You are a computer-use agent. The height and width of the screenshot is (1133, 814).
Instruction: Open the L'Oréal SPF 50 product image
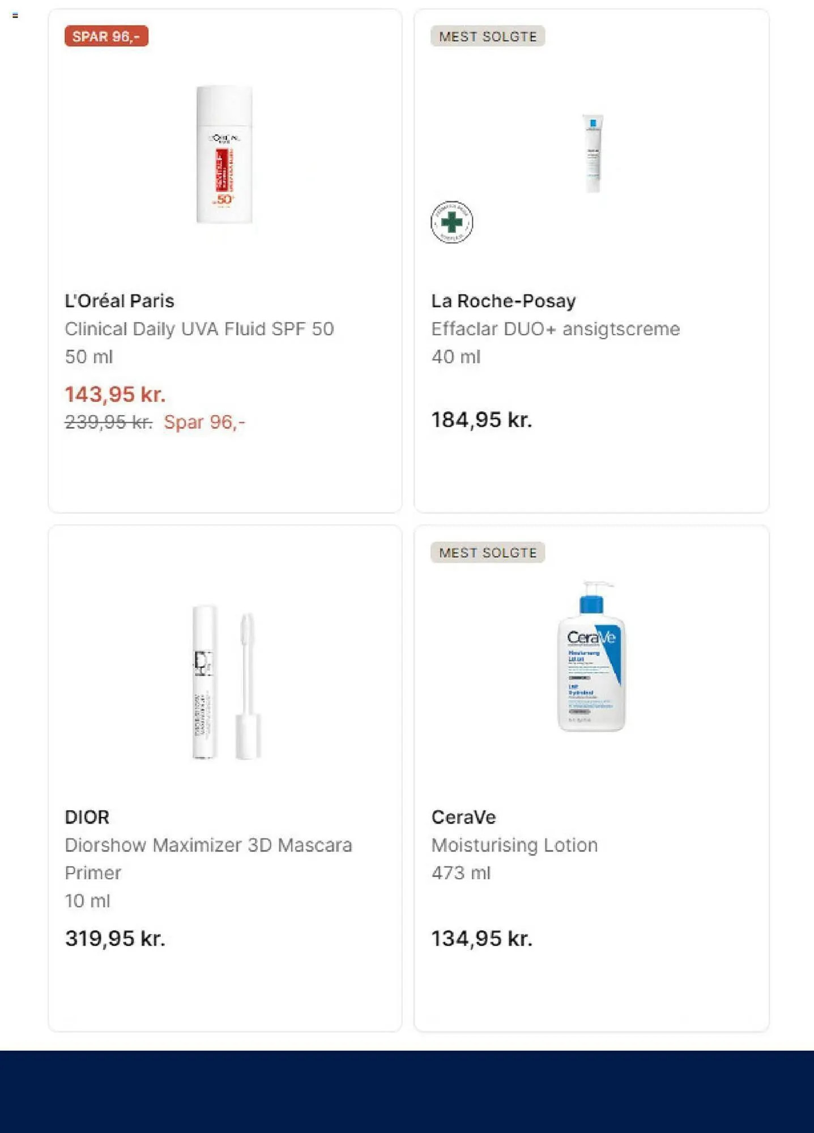[x=224, y=154]
